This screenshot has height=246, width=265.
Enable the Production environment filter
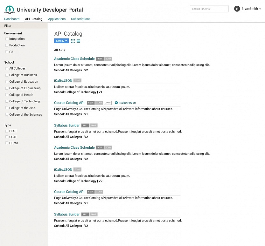[x=7, y=45]
